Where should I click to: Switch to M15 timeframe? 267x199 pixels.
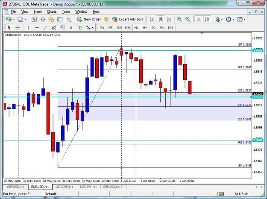tap(119, 28)
